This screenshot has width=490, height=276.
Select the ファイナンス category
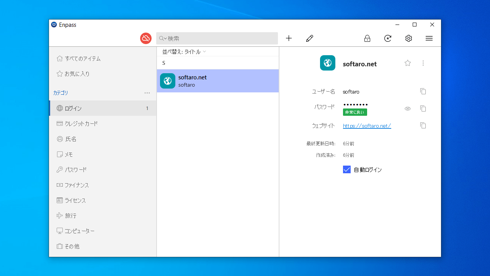(103, 185)
